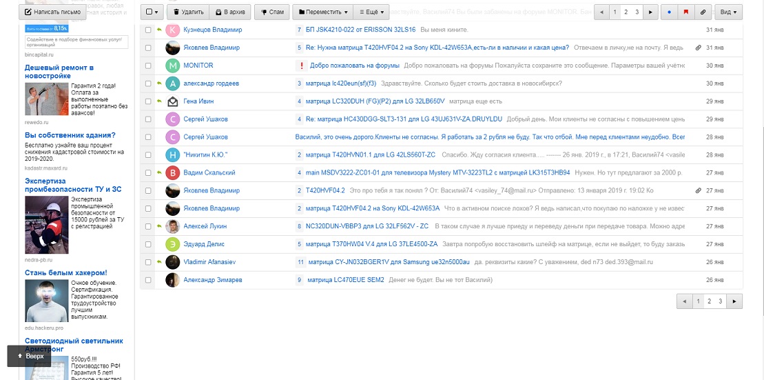Image resolution: width=764 pixels, height=380 pixels.
Task: Click the replied arrow icon beside Кузнецов Владимир
Action: tap(159, 30)
